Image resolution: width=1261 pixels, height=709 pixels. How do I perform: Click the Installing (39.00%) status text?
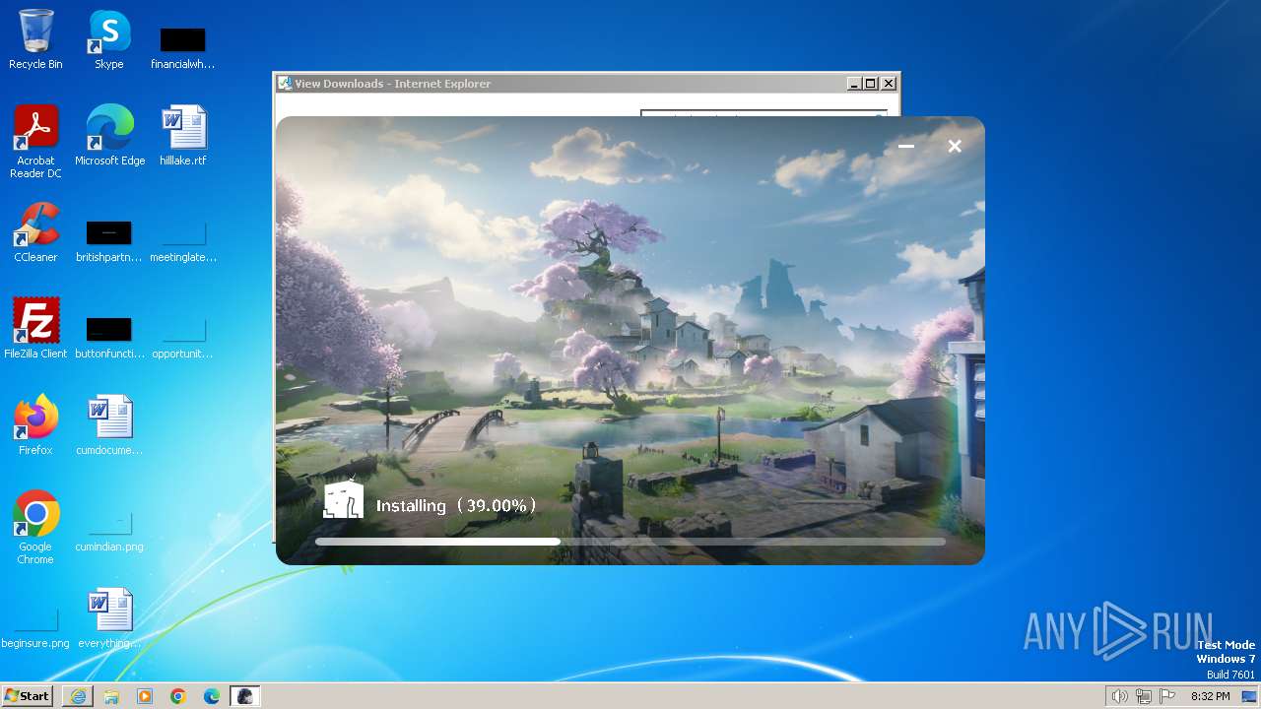click(456, 506)
